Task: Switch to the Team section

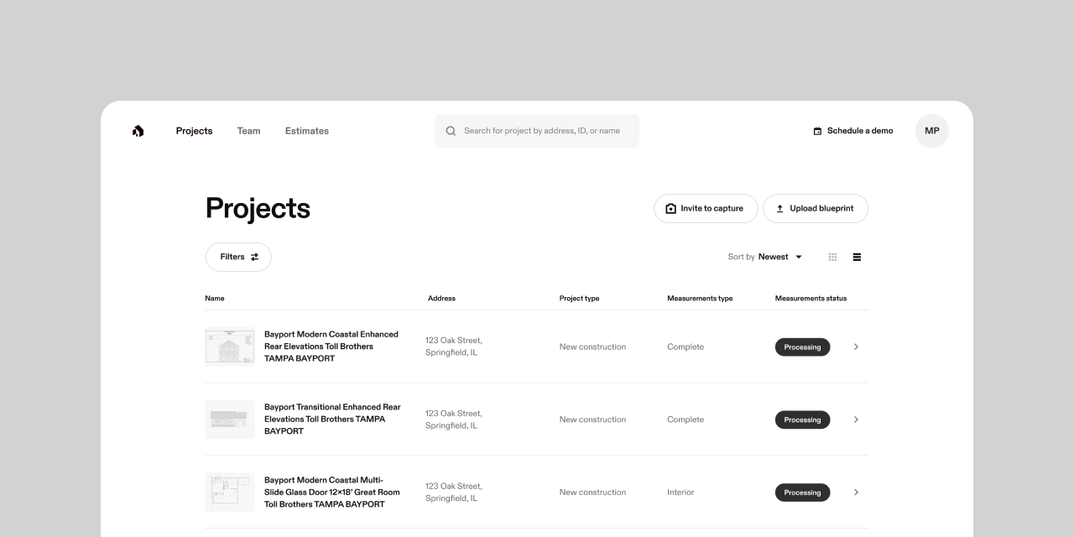Action: coord(248,131)
